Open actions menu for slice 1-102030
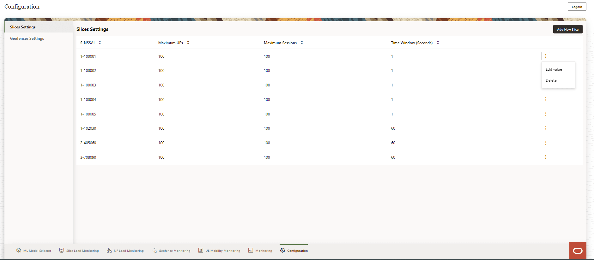The width and height of the screenshot is (594, 260). point(546,128)
